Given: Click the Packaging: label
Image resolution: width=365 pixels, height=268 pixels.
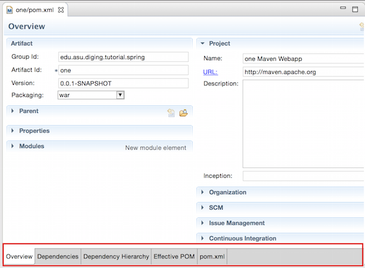Looking at the screenshot, I should (x=27, y=95).
